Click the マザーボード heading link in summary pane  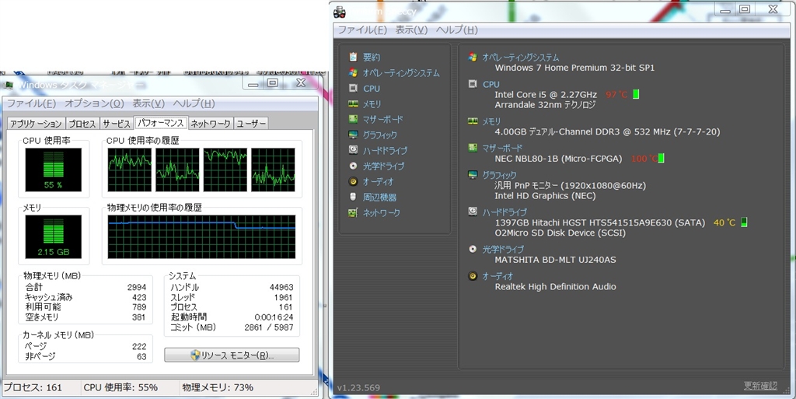tap(502, 149)
